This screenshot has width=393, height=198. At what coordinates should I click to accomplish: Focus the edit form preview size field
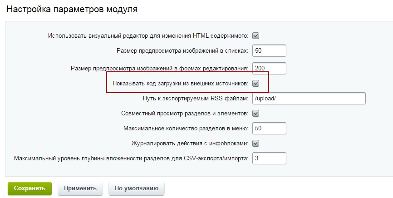(269, 68)
